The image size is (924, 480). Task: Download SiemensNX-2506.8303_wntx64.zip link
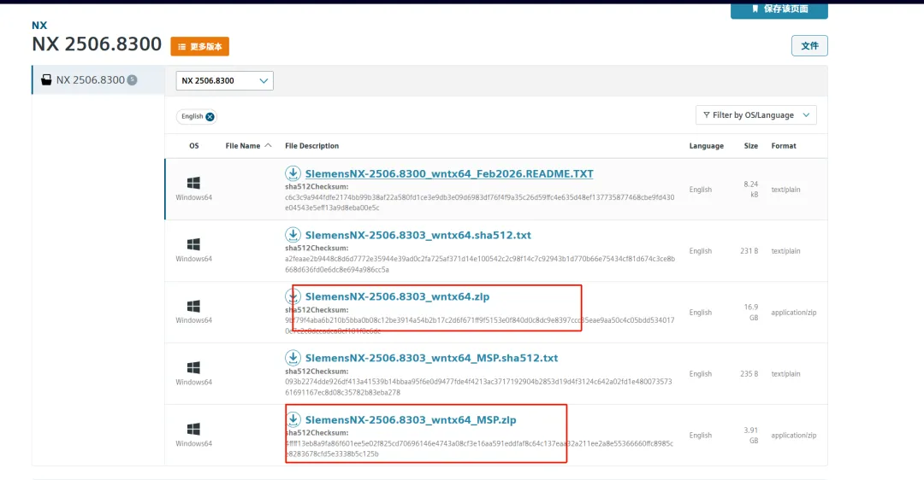397,296
